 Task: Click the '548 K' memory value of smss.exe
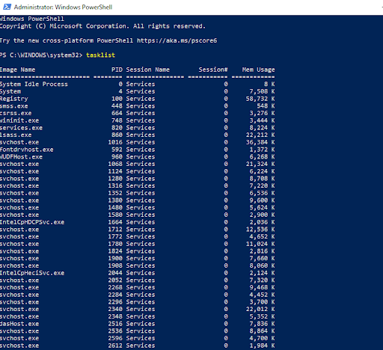(266, 106)
